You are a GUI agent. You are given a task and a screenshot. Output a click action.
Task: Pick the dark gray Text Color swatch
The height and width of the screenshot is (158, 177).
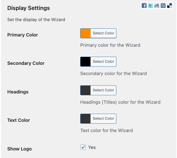(x=85, y=118)
